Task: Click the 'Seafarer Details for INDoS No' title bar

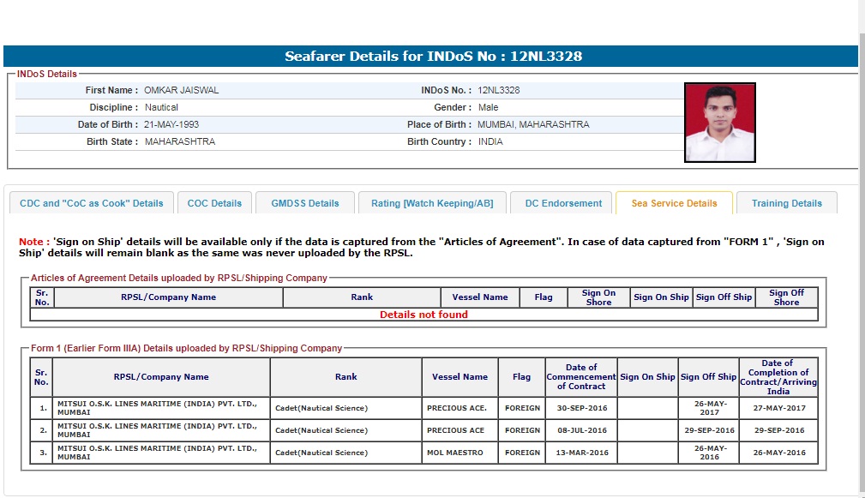Action: point(432,57)
